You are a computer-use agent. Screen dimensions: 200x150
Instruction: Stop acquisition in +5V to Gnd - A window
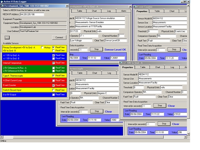[96, 49]
